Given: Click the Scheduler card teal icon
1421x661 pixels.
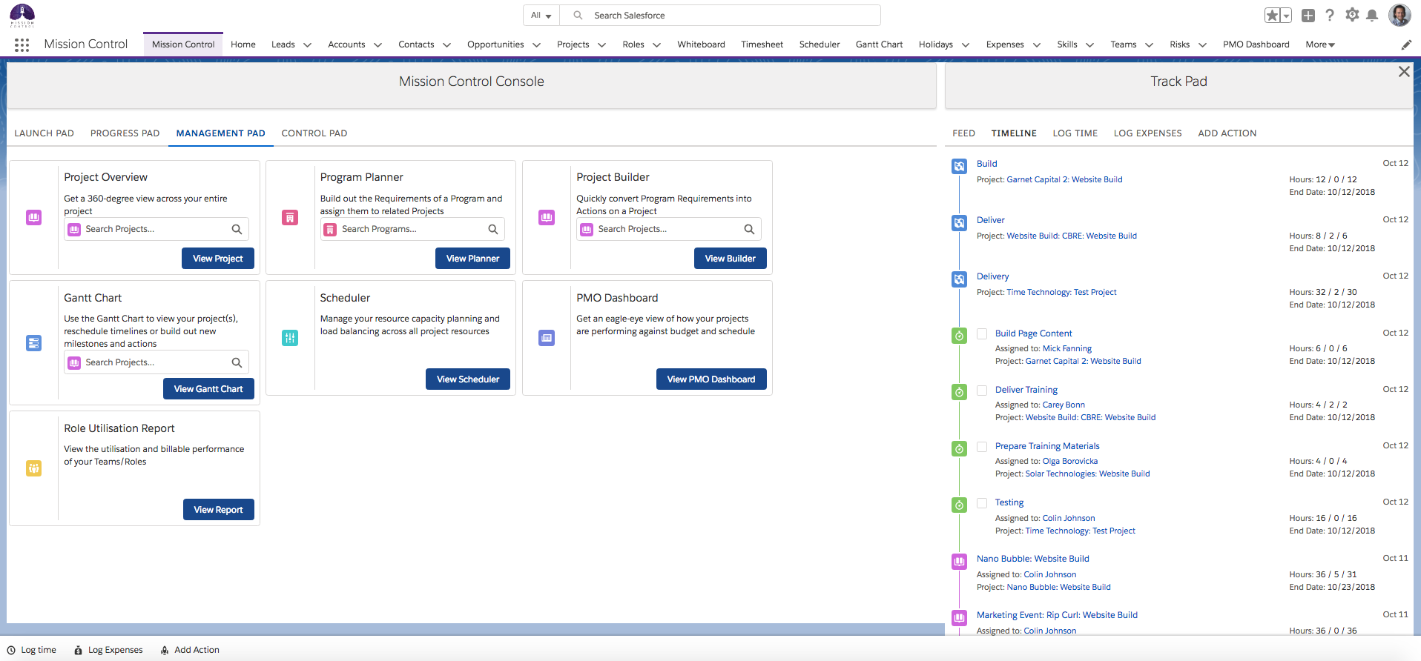Looking at the screenshot, I should [290, 338].
